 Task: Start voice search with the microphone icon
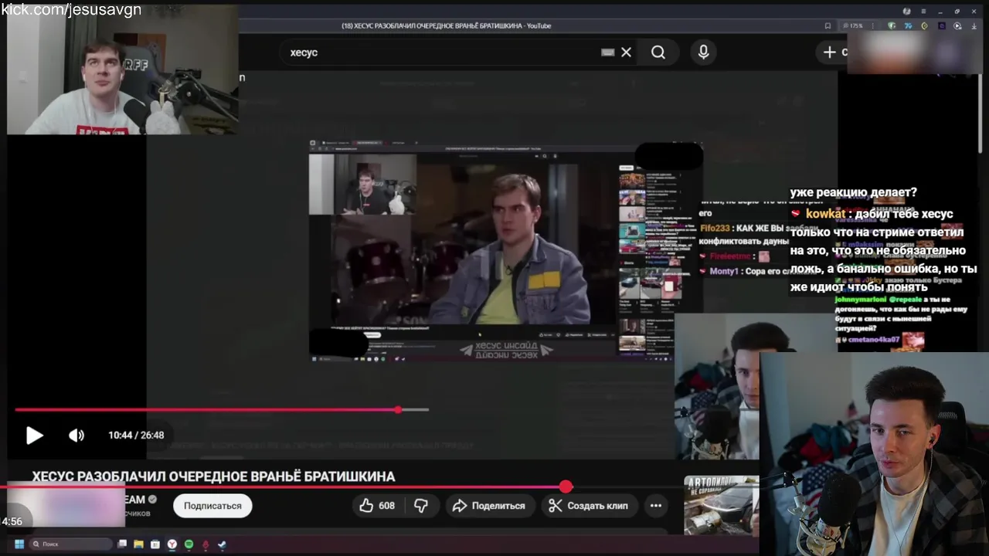coord(703,52)
